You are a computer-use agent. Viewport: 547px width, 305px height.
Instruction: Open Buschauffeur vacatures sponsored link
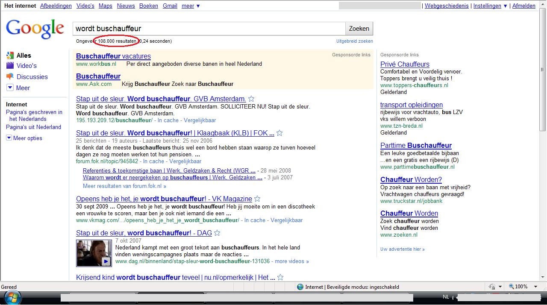coord(113,56)
